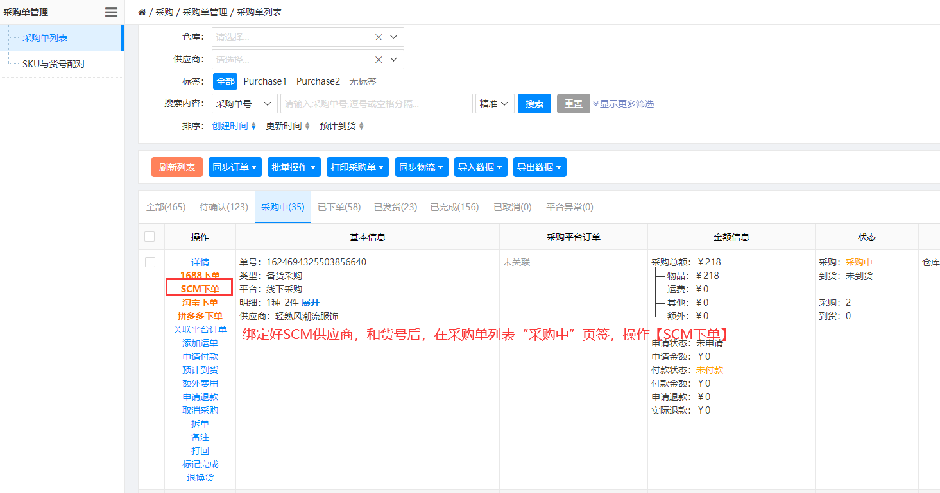Open the 供应商 dropdown chevron
The image size is (940, 493).
[393, 60]
